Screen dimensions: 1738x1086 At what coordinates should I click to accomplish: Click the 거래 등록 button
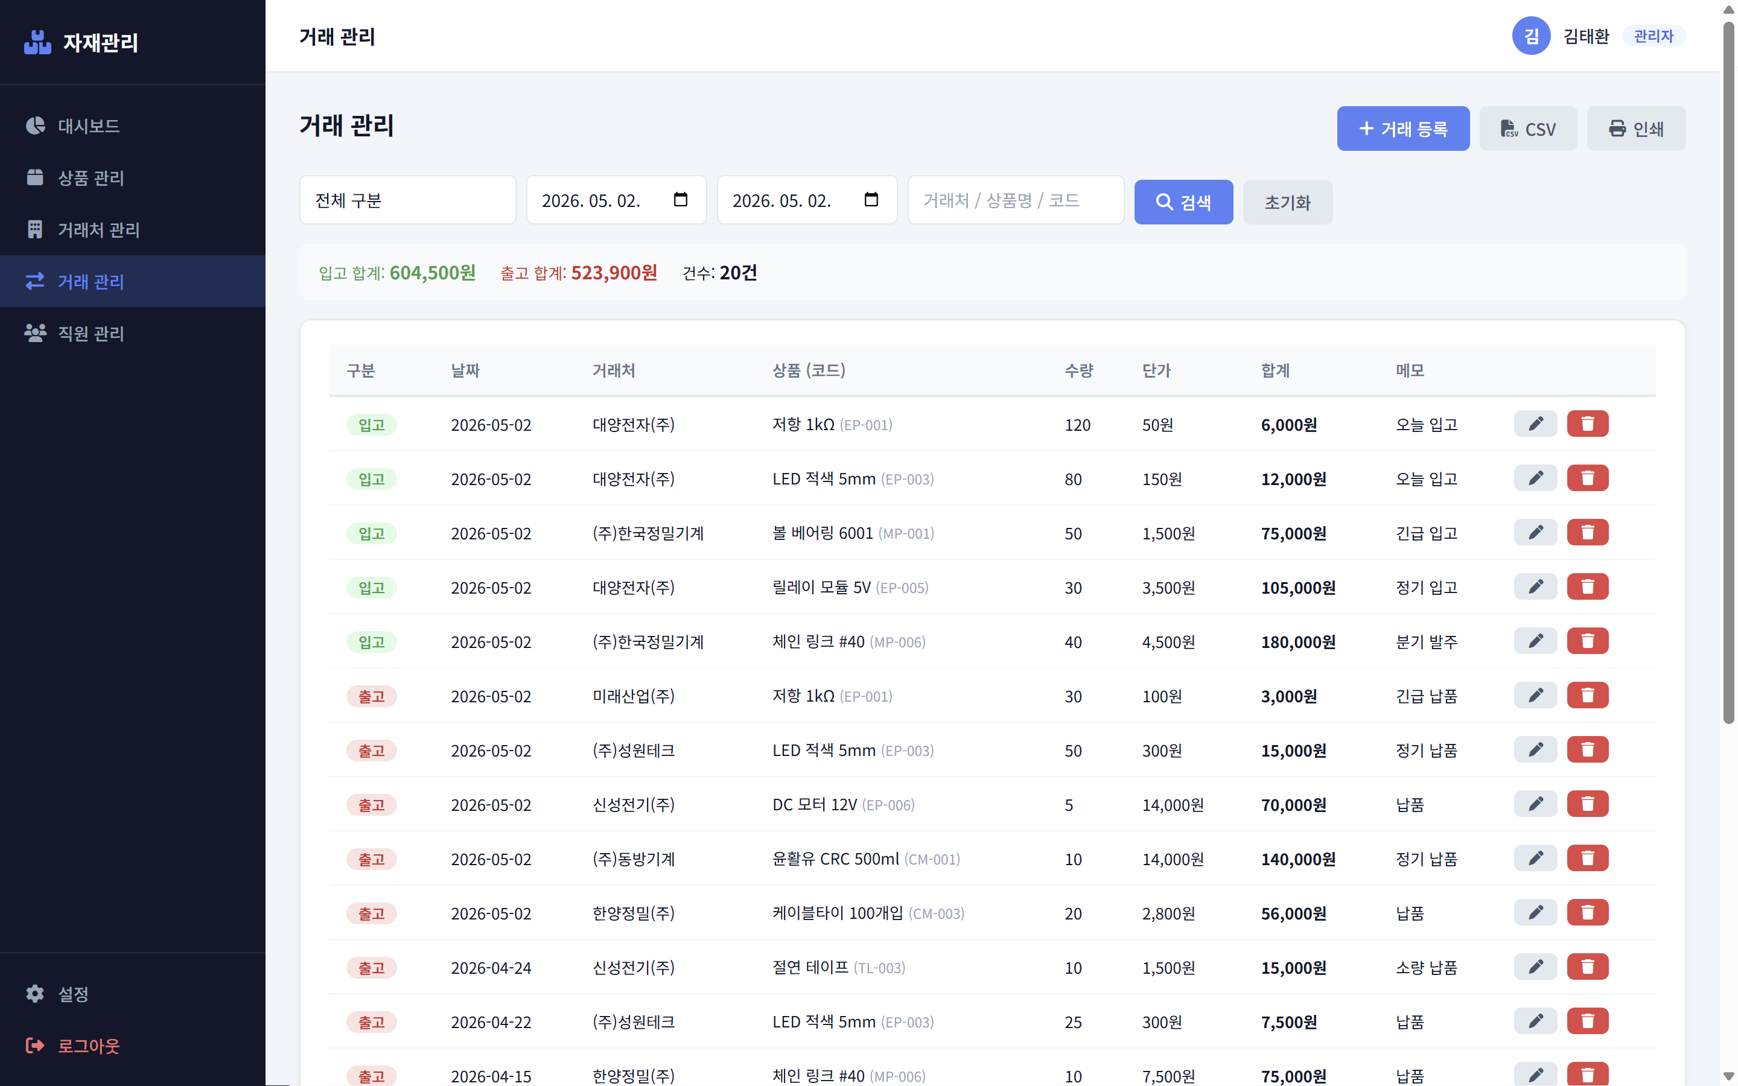[1402, 129]
